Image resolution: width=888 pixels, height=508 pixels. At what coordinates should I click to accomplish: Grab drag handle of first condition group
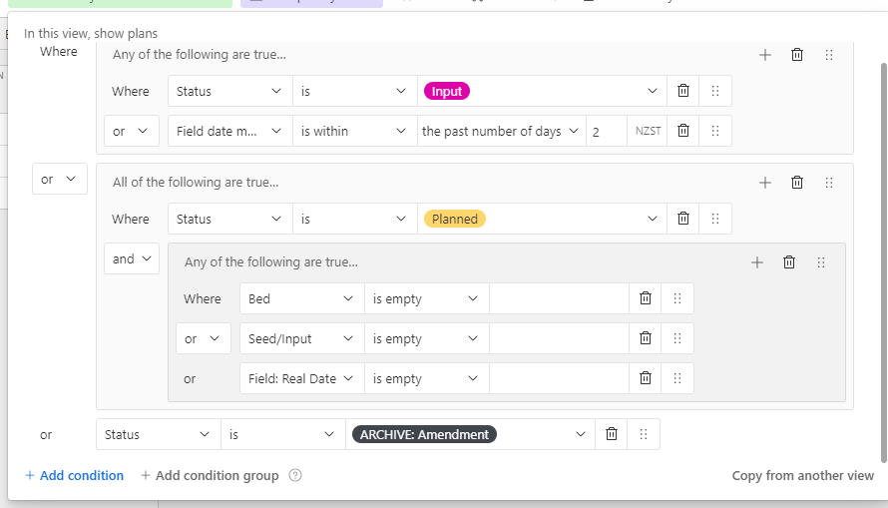[x=828, y=55]
